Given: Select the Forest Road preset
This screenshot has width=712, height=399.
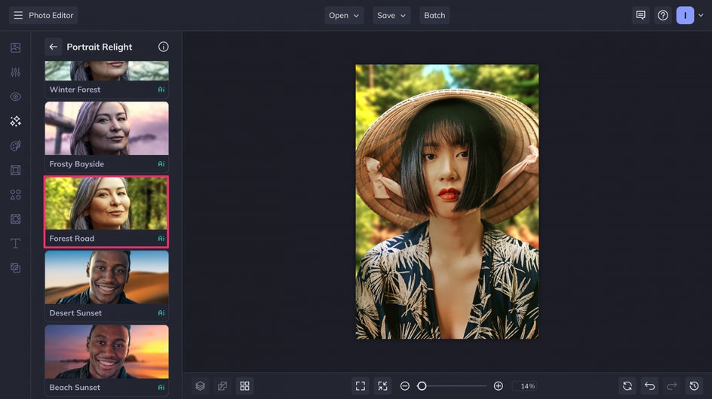Looking at the screenshot, I should [x=106, y=212].
